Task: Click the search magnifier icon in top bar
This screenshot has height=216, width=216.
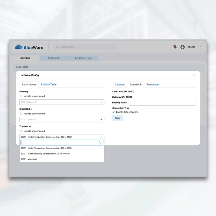Action: [x=57, y=47]
